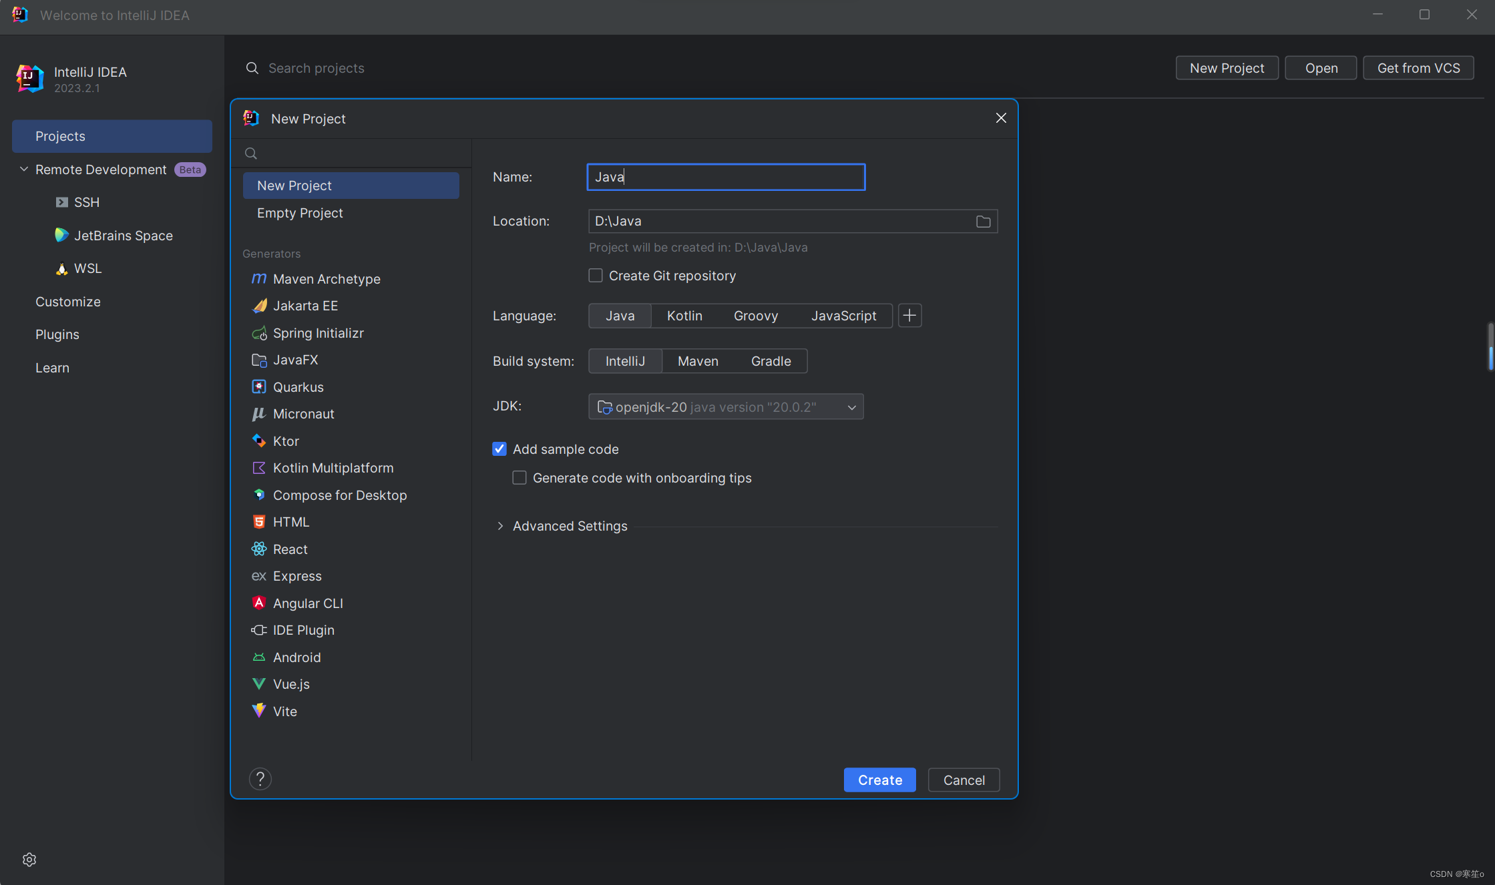This screenshot has height=885, width=1495.
Task: Click the IDE Plugin plug icon
Action: 259,630
